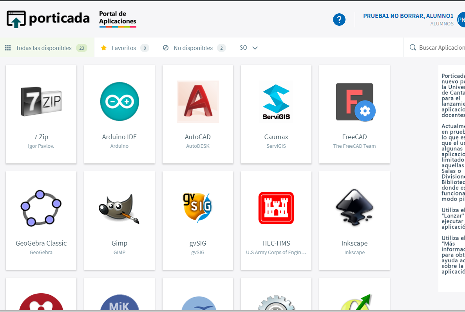This screenshot has height=312, width=465.
Task: Click the grid icon beside Todas las disponibles
Action: pos(8,48)
